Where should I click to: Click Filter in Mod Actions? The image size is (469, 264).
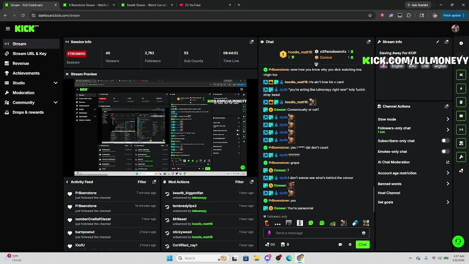[239, 182]
